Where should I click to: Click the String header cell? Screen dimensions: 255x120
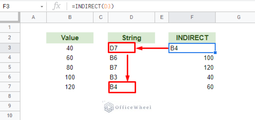point(131,38)
